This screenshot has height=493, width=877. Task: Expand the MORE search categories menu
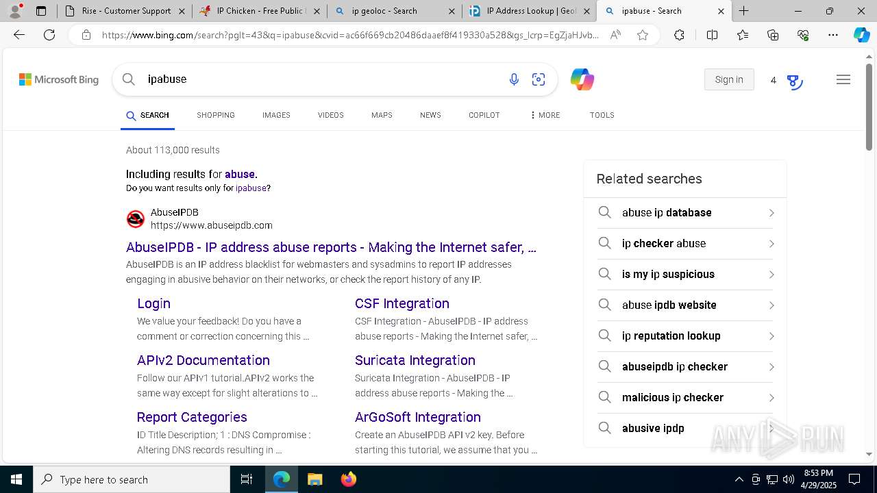click(545, 115)
